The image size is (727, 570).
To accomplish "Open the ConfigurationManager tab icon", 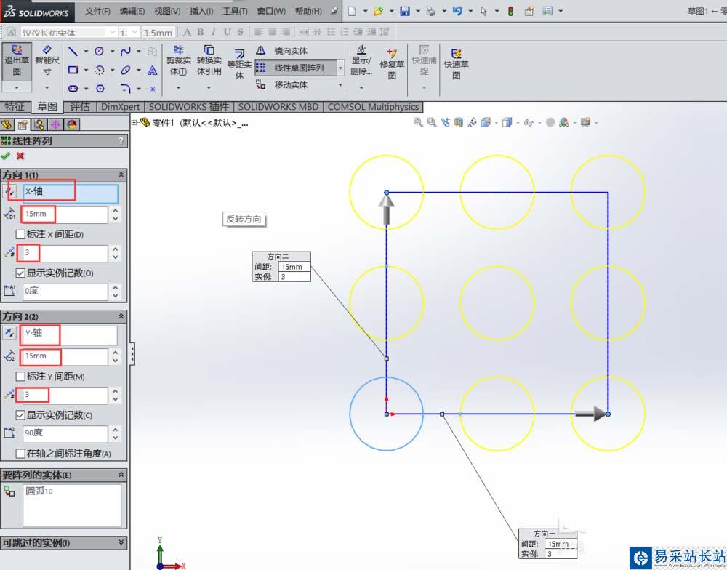I will pos(39,124).
